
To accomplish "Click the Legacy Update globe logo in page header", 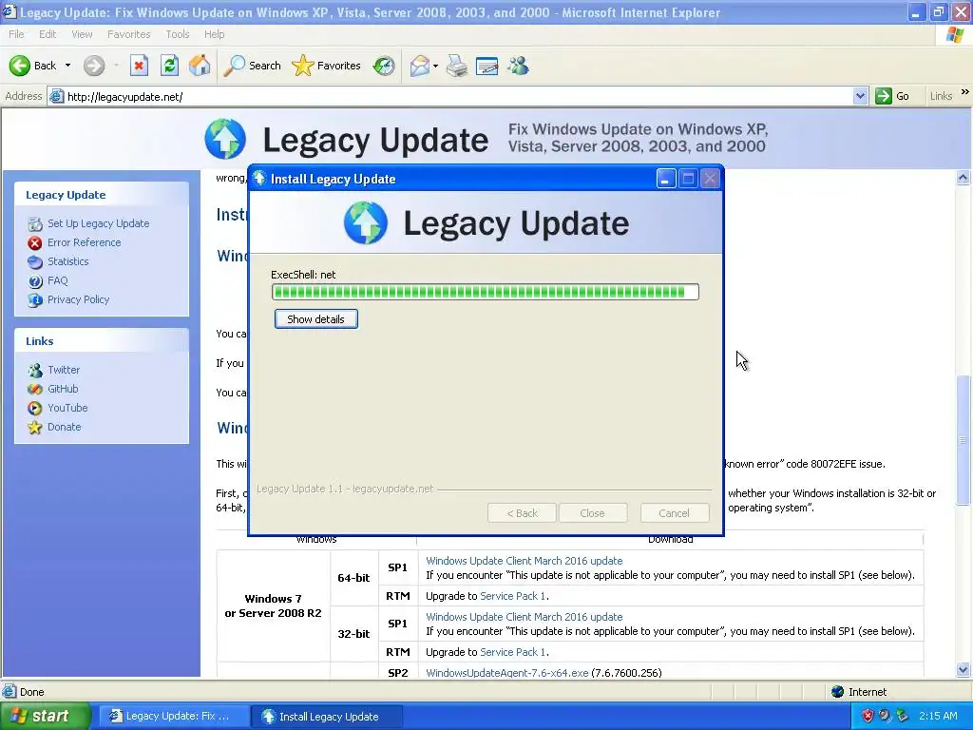I will (225, 139).
